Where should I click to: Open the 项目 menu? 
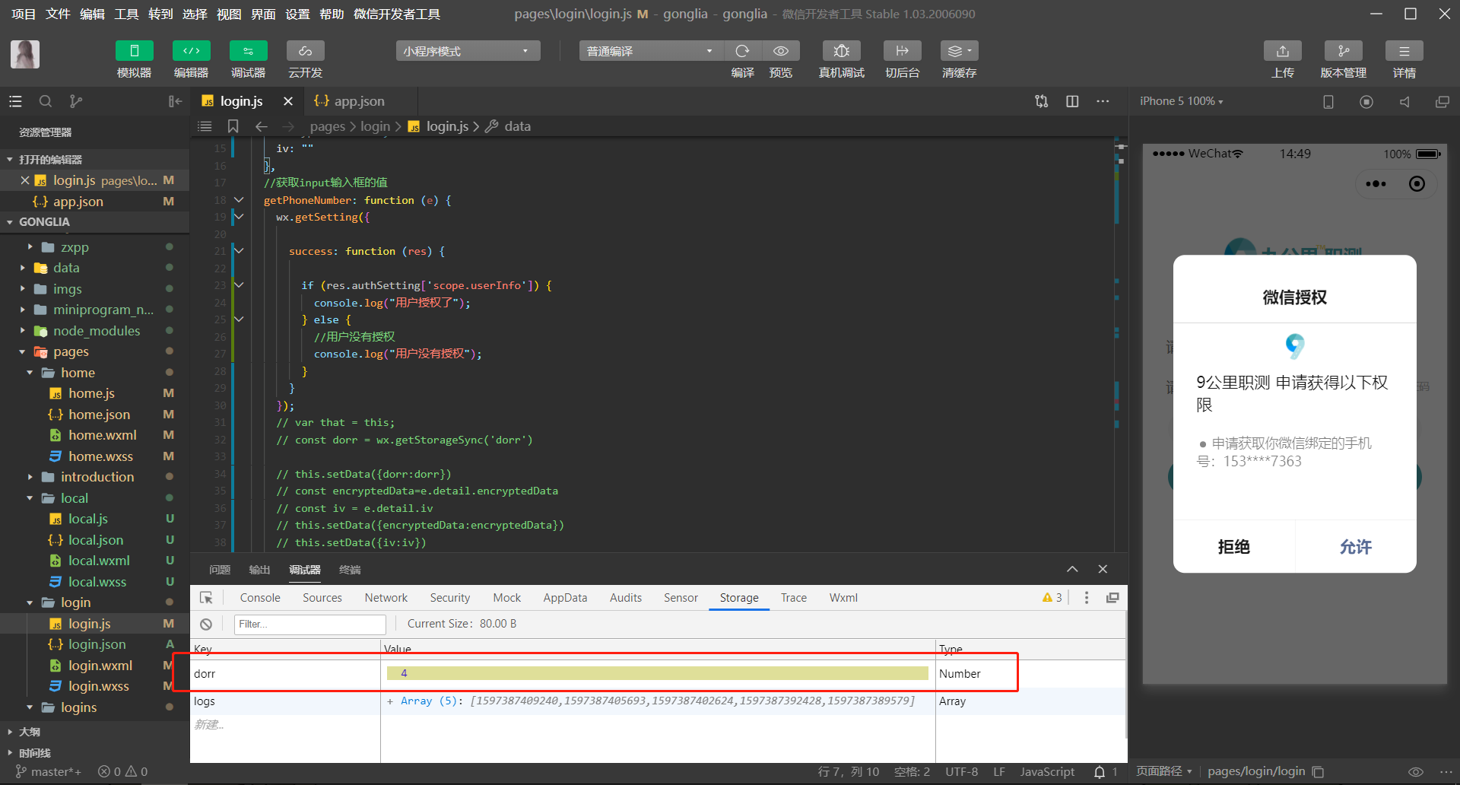24,14
